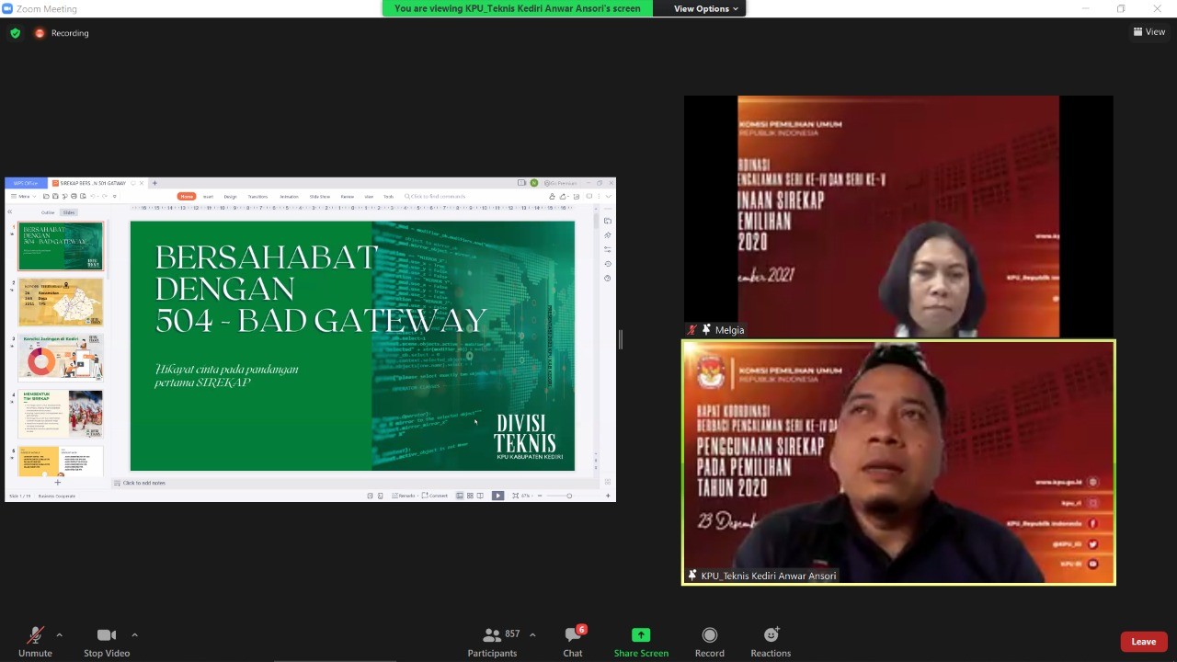The width and height of the screenshot is (1177, 662).
Task: Expand the Participants options caret
Action: pyautogui.click(x=532, y=634)
